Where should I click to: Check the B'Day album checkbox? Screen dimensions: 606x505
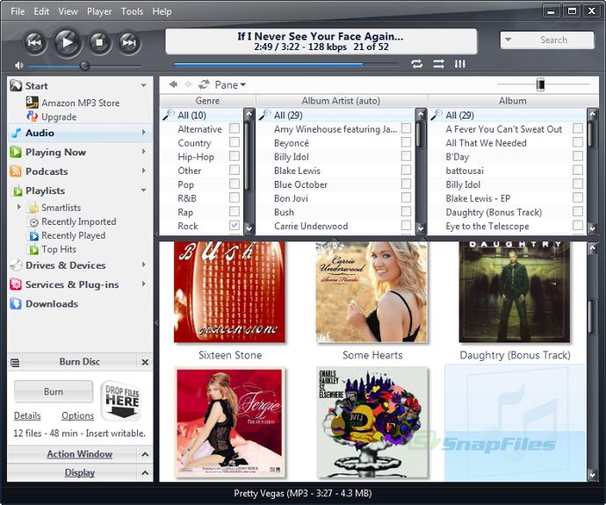[x=577, y=156]
